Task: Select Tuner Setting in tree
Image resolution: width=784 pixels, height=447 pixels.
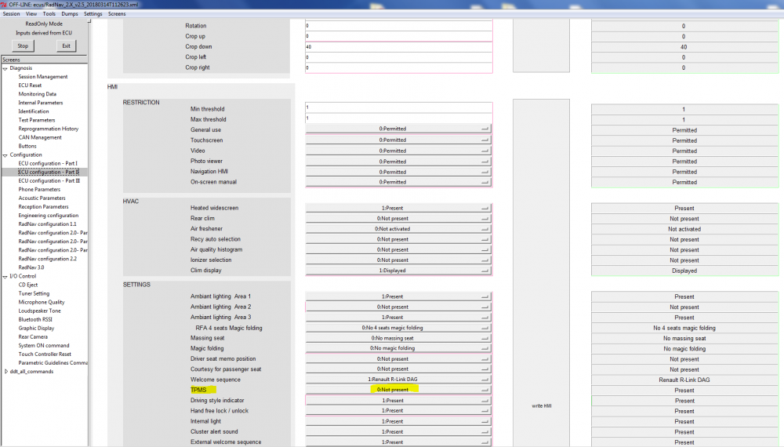Action: (x=34, y=293)
